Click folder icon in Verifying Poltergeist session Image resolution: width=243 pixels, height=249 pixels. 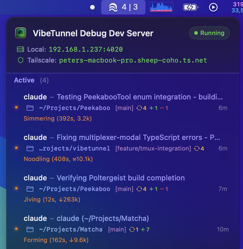[x=30, y=189]
